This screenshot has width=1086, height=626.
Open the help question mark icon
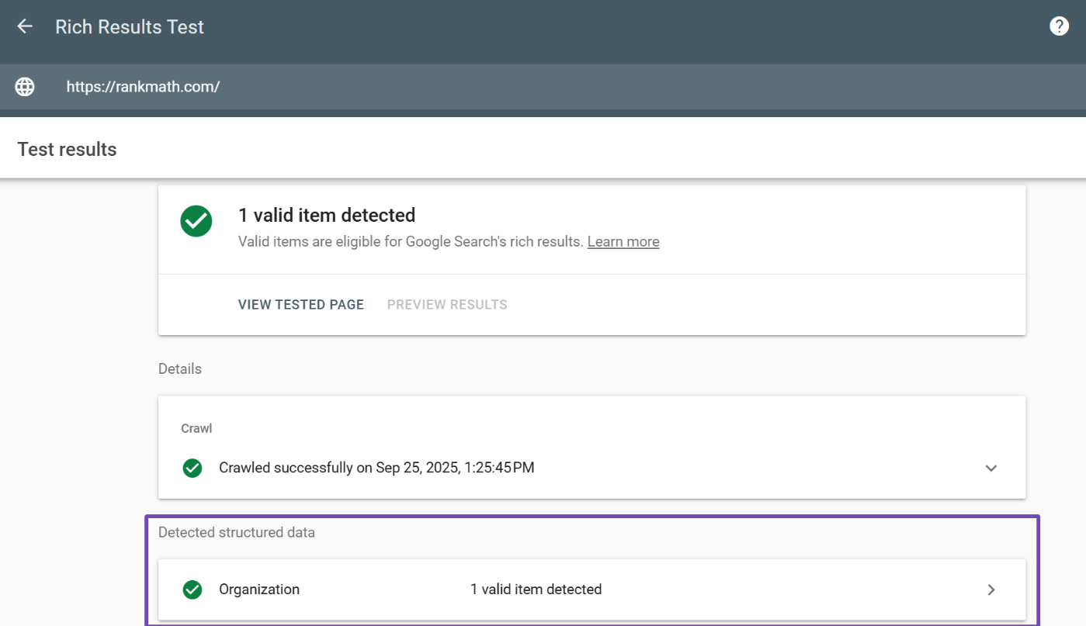[x=1059, y=26]
